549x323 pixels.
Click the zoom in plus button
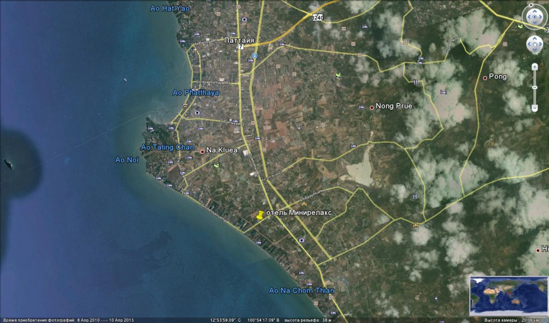(535, 67)
